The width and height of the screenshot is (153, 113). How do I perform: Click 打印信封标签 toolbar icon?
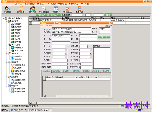click(44, 10)
